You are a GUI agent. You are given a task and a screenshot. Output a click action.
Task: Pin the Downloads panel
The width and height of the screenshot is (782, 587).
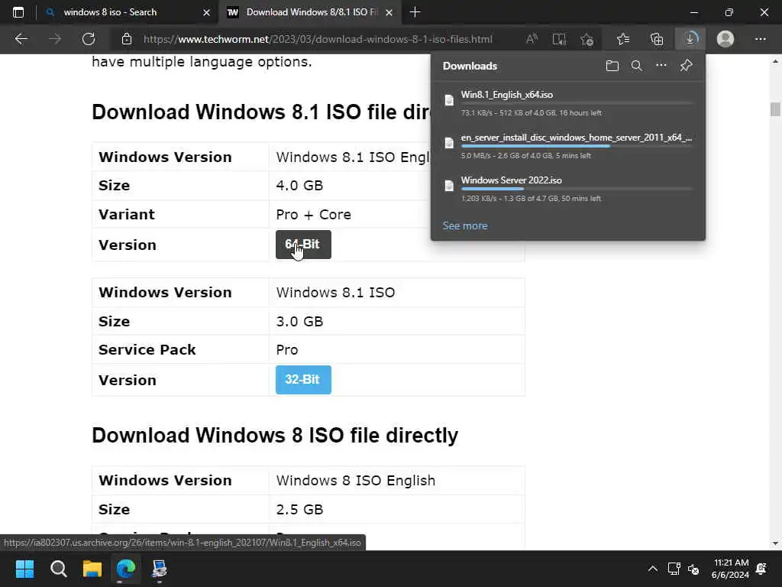[x=687, y=66]
